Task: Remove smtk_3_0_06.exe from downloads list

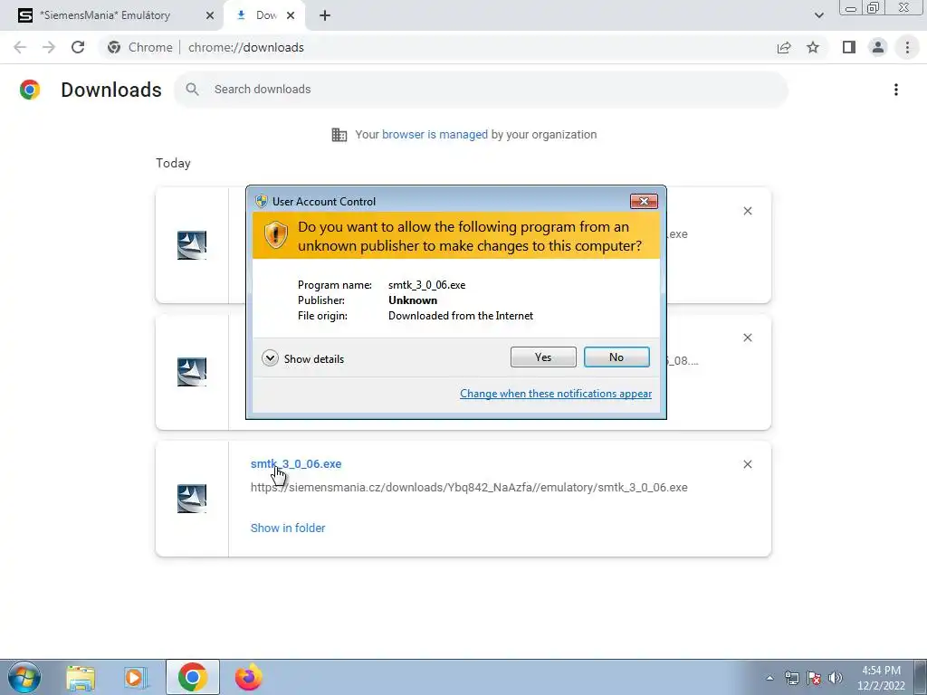Action: 747,464
